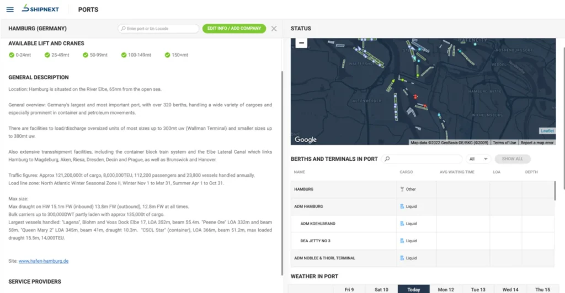565x293 pixels.
Task: Click the Google logo on the map
Action: pyautogui.click(x=306, y=140)
